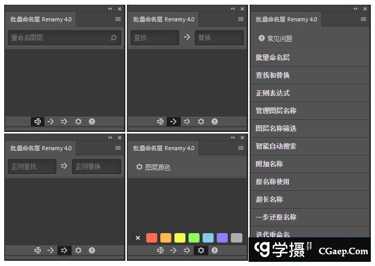This screenshot has width=375, height=266.
Task: Collapse the 正则查找 panel with the double chevron
Action: [110, 138]
